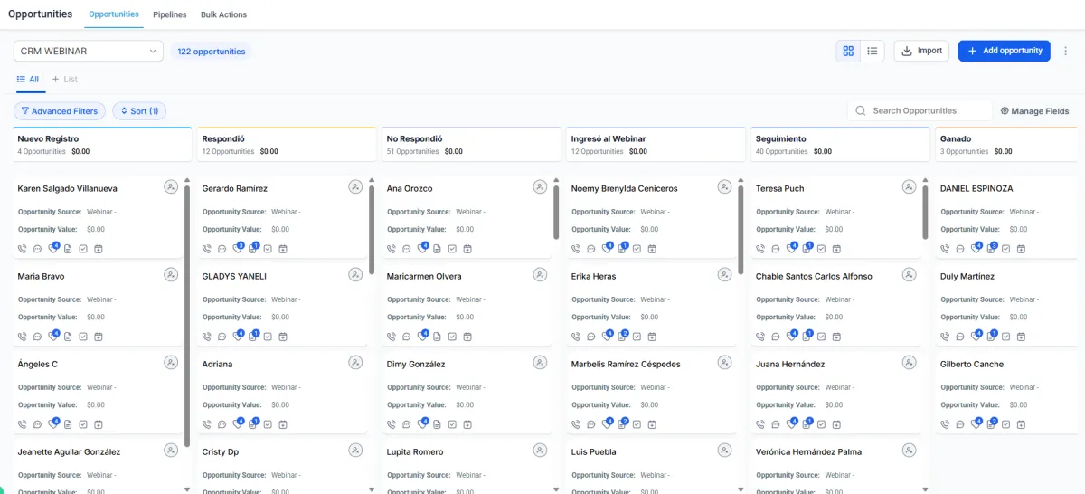Screen dimensions: 1085x494
Task: Switch to board grid view
Action: tap(848, 51)
